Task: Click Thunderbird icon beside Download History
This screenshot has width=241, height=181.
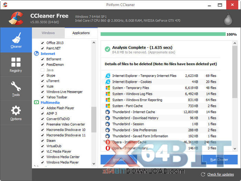Action: click(107, 118)
